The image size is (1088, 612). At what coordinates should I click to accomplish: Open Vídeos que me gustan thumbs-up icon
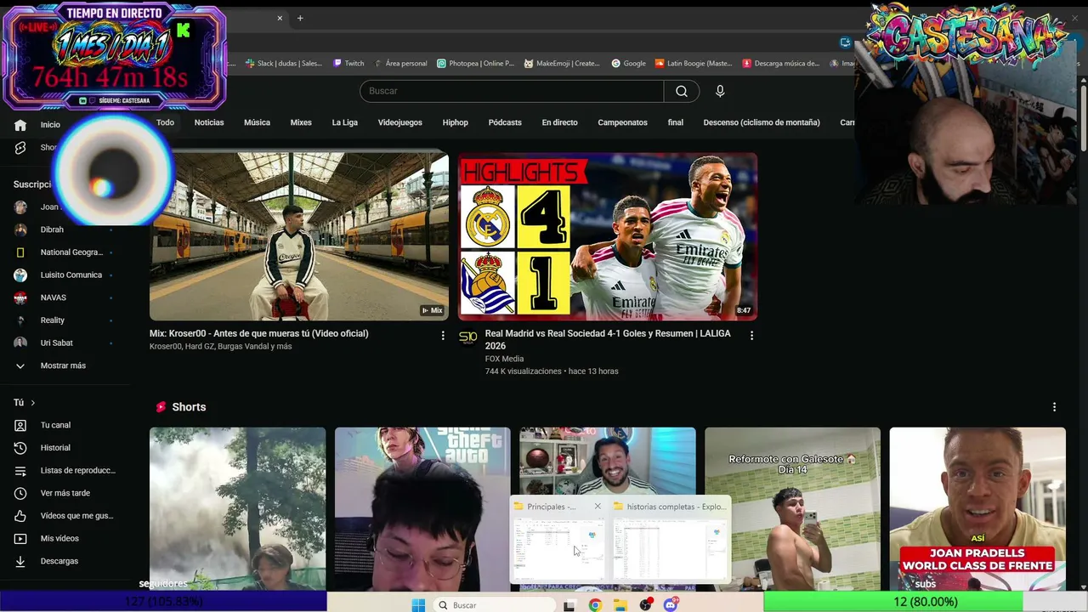pyautogui.click(x=20, y=516)
